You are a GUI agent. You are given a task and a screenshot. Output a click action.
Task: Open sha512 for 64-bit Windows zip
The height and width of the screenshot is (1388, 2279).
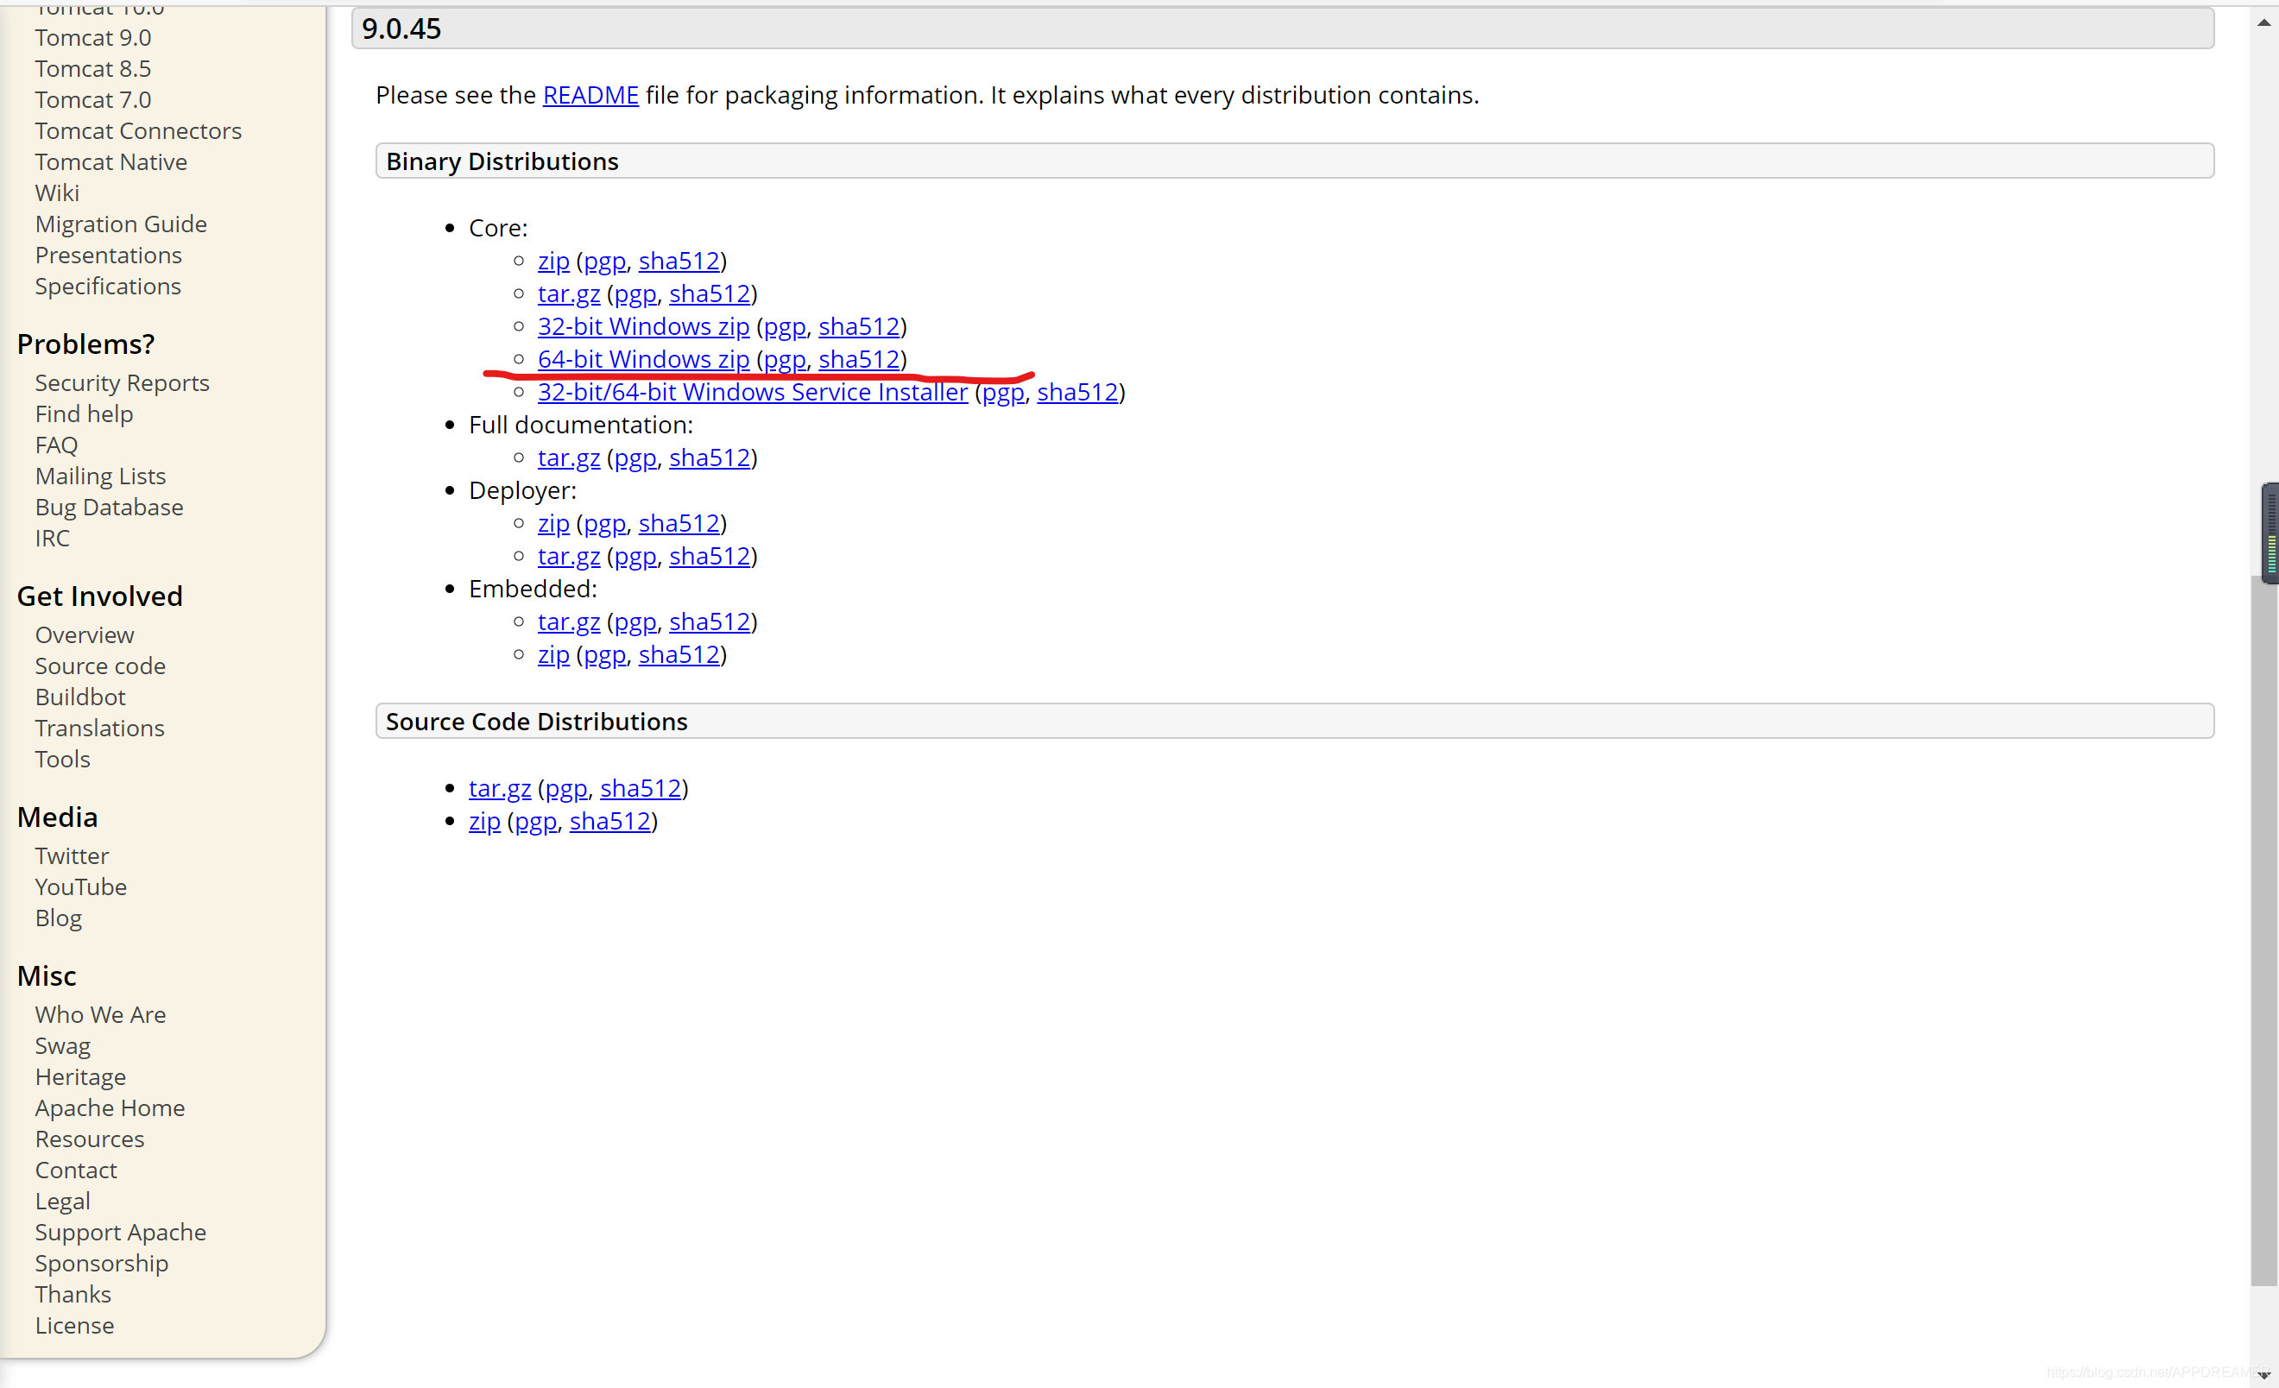pos(859,359)
